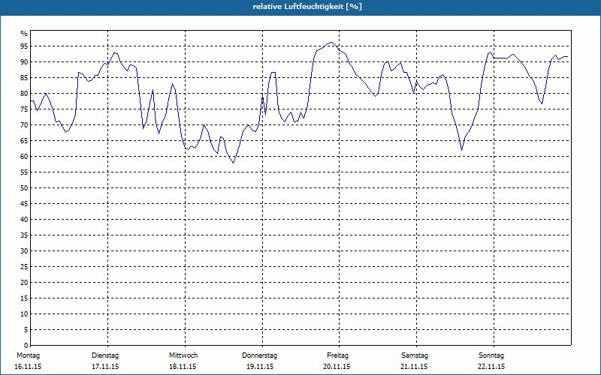Click the date '19.11.15'
The width and height of the screenshot is (601, 375).
pos(260,367)
